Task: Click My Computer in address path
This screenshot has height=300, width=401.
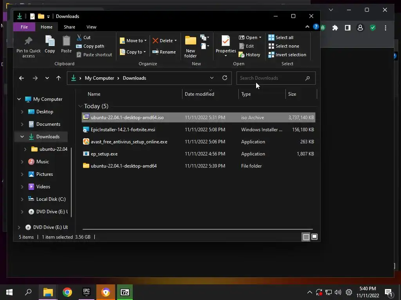Action: [99, 78]
